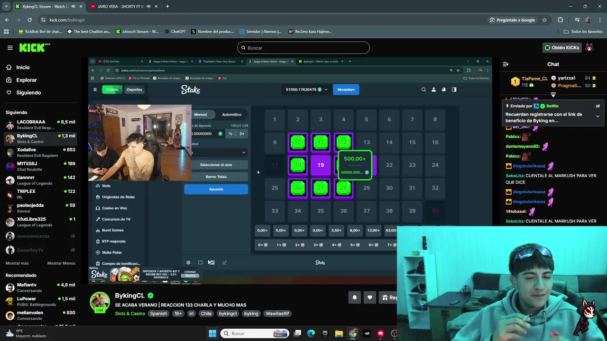Go back to the previous page
This screenshot has width=607, height=341.
pos(7,20)
